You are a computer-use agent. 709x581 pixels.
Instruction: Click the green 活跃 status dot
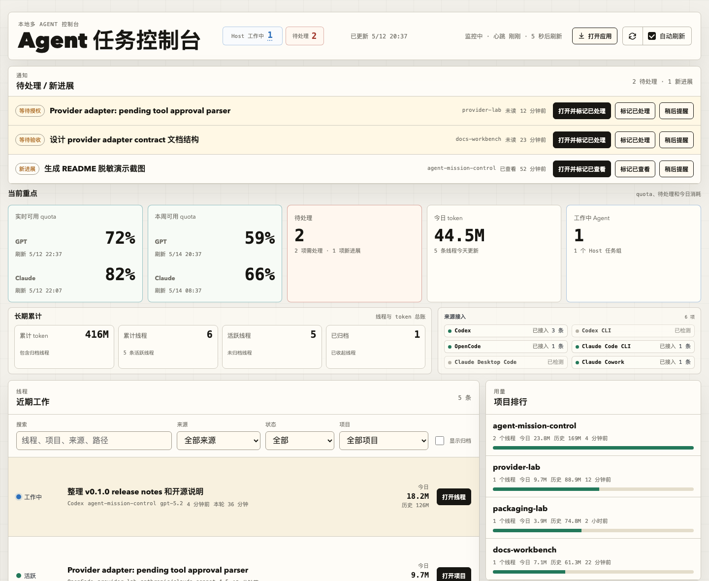19,576
